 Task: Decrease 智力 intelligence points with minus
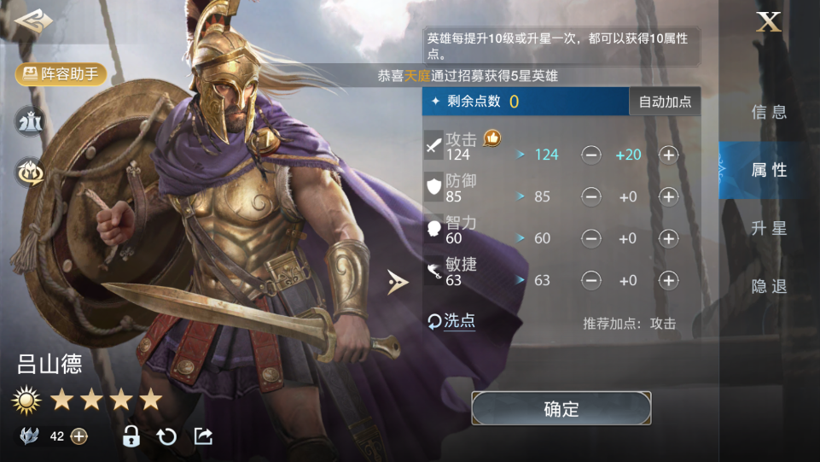pyautogui.click(x=591, y=238)
